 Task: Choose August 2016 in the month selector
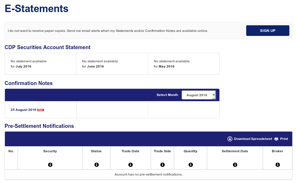(197, 95)
